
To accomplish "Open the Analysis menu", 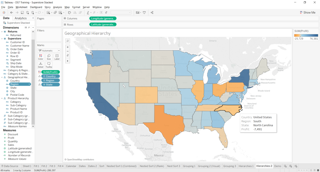I will [x=57, y=7].
